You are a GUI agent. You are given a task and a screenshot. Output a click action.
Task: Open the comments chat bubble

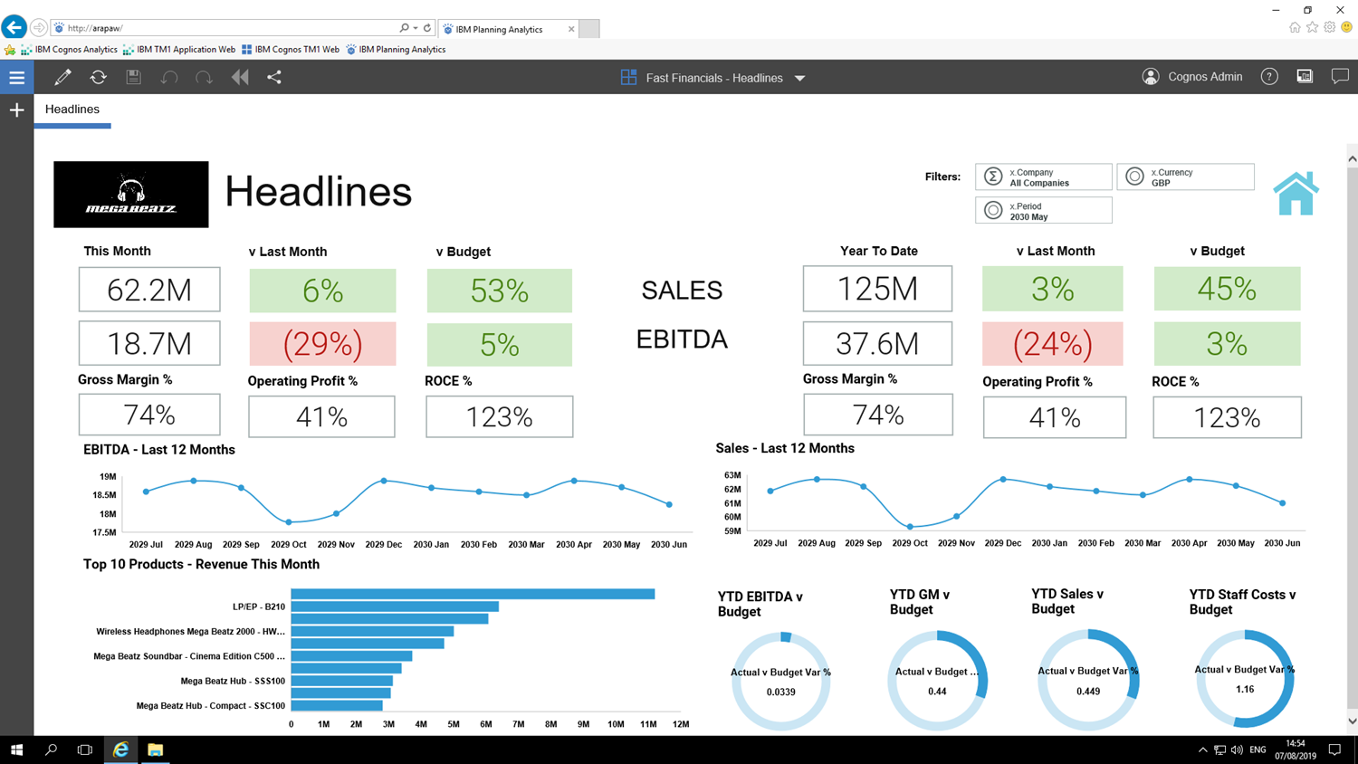pos(1340,77)
